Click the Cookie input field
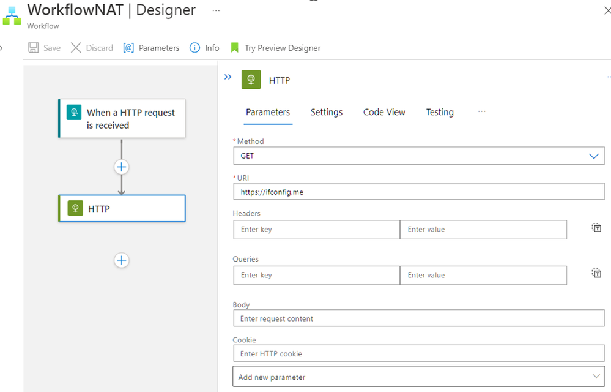 (419, 353)
